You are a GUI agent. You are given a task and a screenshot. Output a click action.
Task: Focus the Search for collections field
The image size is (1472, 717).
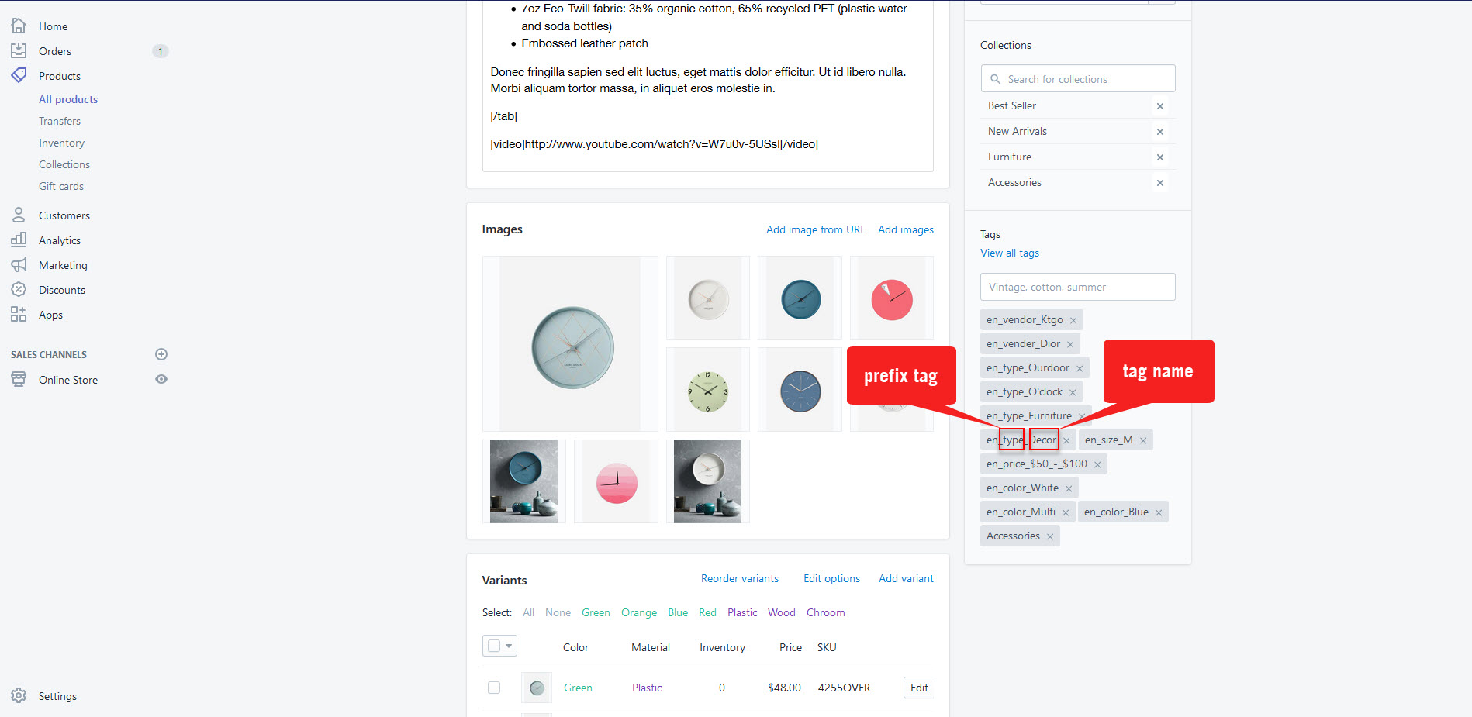1078,79
